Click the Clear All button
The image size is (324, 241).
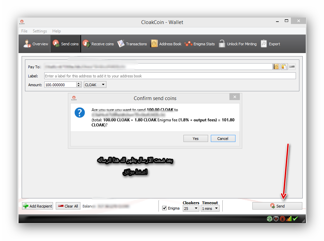click(68, 206)
